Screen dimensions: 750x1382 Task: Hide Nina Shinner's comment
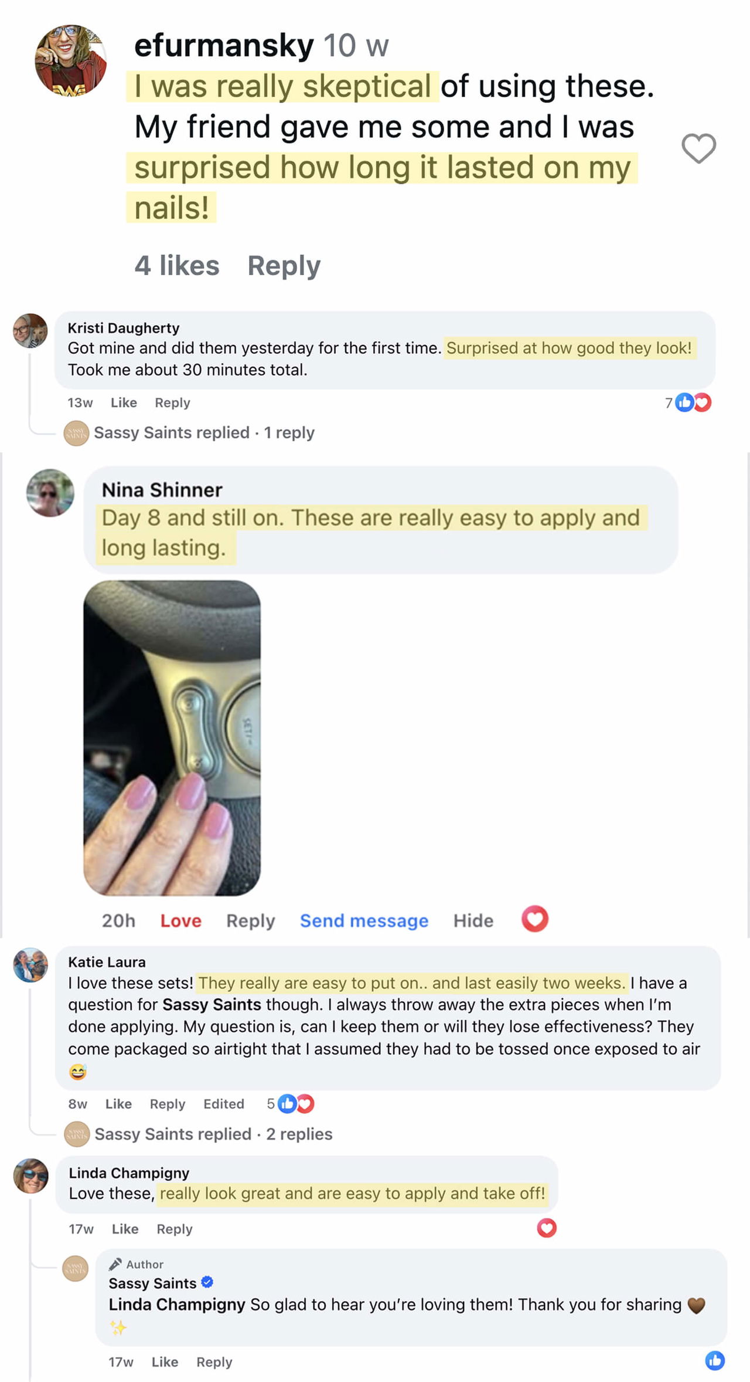tap(473, 920)
